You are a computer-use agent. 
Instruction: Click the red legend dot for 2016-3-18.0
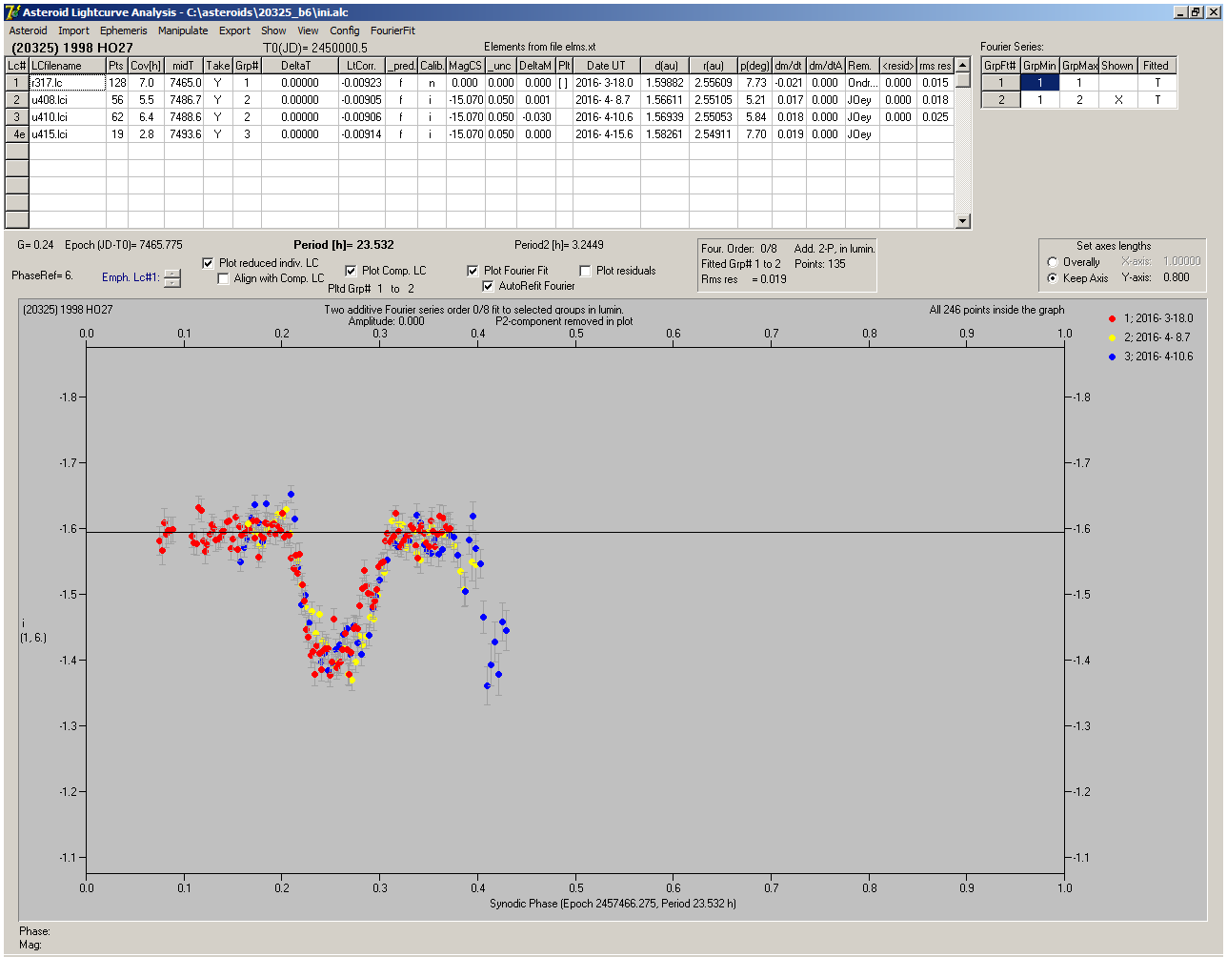[x=1113, y=318]
